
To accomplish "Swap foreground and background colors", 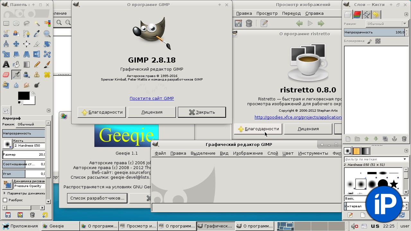I will point(33,94).
